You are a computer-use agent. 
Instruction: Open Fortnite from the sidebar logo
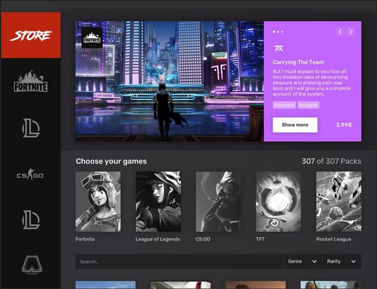click(31, 81)
